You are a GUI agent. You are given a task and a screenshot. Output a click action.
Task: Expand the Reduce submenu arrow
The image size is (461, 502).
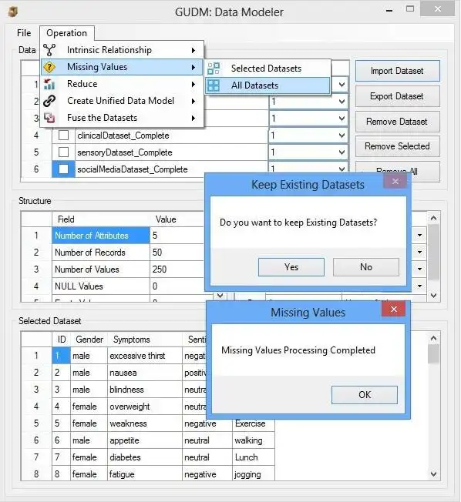193,84
